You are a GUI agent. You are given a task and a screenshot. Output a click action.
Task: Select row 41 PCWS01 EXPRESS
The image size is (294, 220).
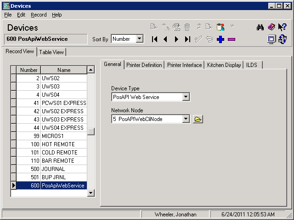(52, 103)
